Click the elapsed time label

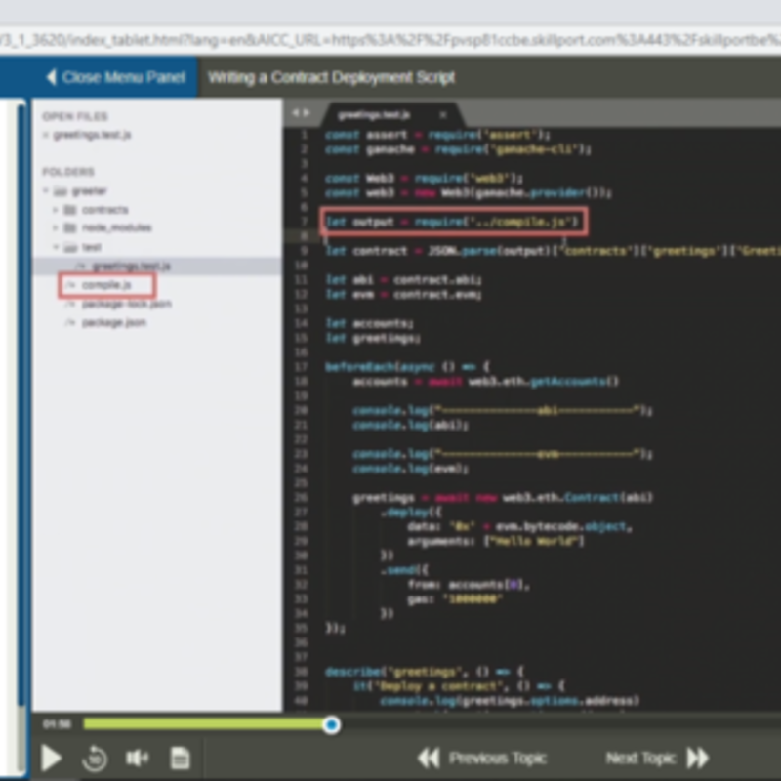point(57,724)
